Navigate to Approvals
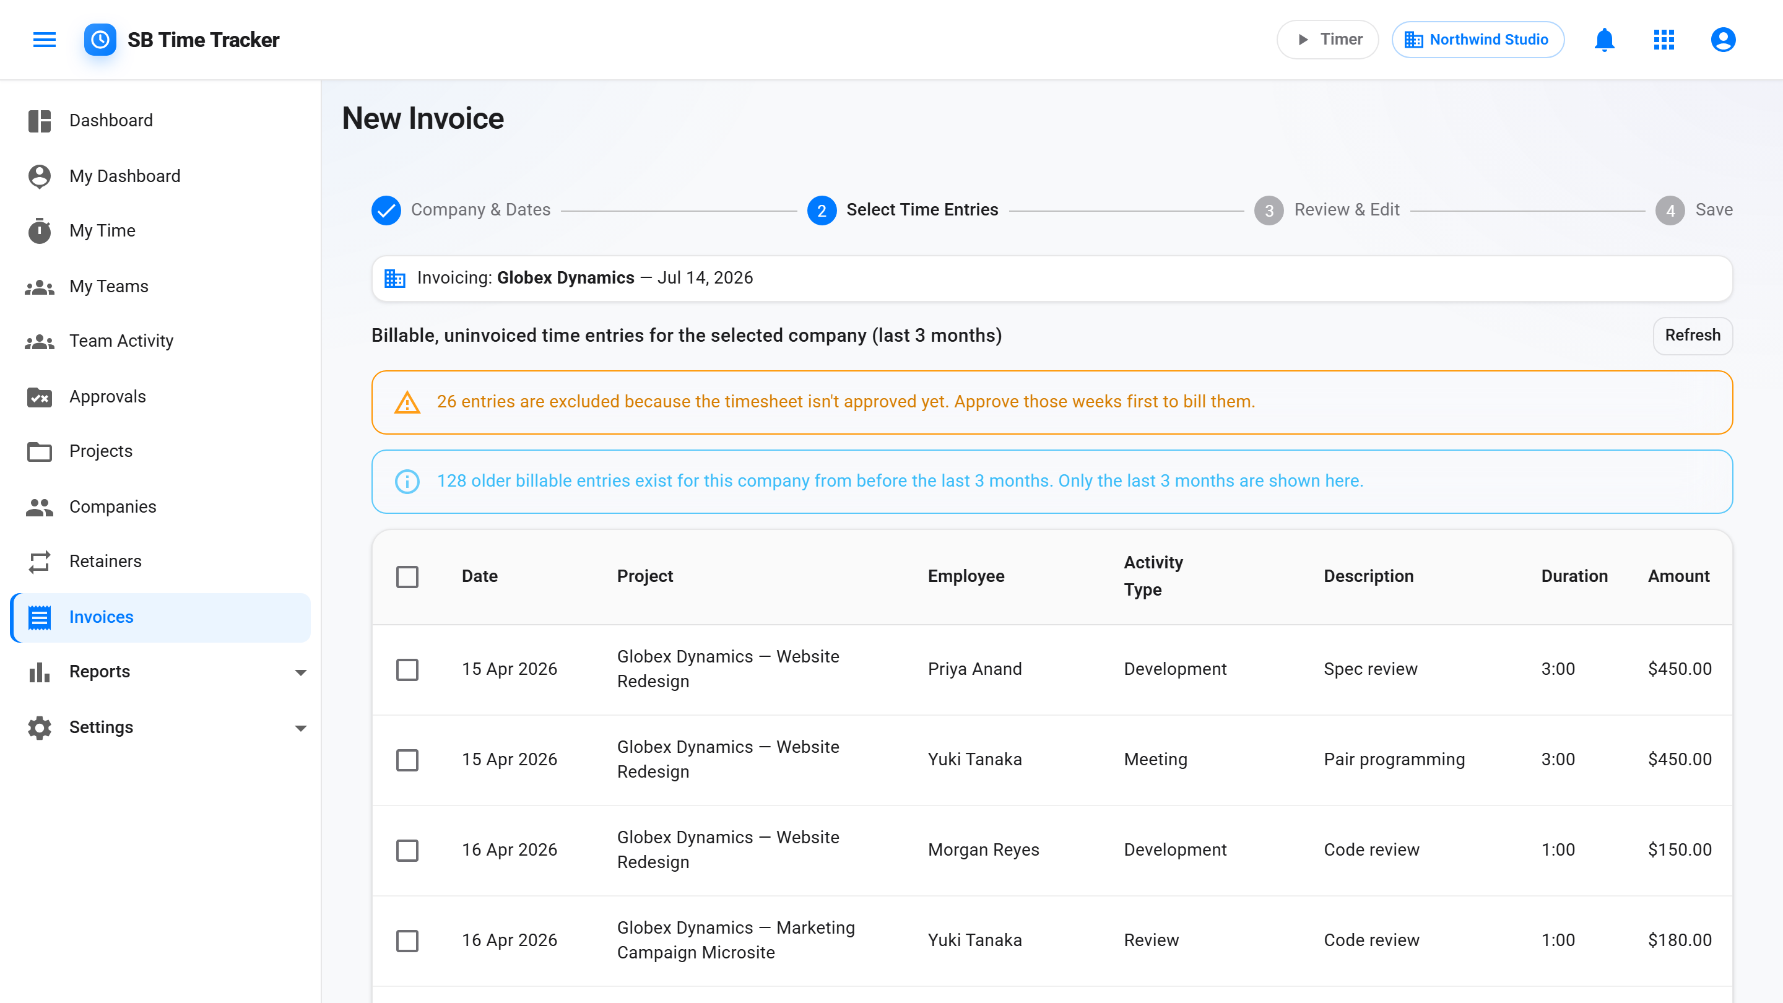 pos(160,397)
